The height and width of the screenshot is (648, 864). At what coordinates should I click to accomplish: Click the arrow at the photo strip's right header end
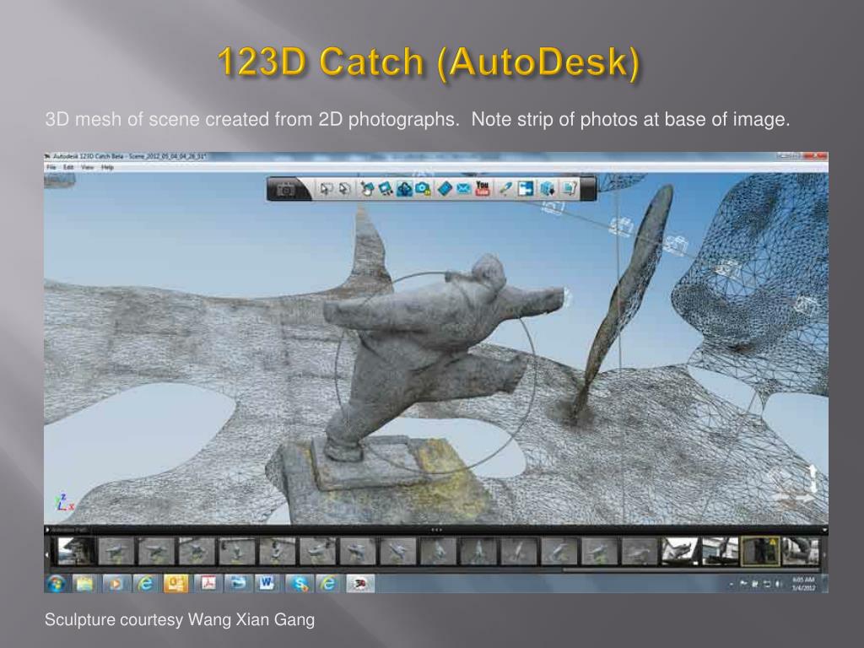tap(824, 530)
